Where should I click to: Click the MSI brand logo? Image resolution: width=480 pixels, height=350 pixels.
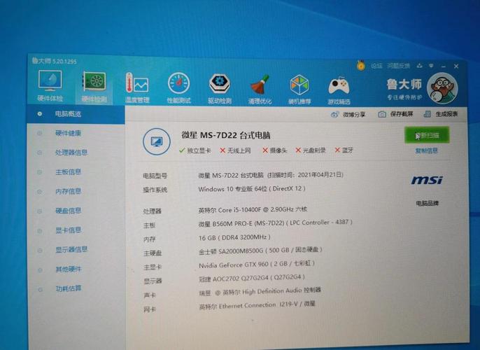pyautogui.click(x=427, y=180)
